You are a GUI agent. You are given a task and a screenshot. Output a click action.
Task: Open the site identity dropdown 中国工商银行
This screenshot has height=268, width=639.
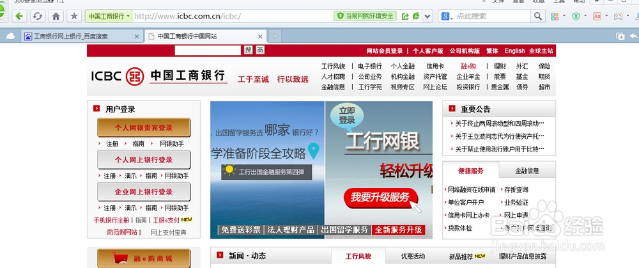[x=109, y=17]
